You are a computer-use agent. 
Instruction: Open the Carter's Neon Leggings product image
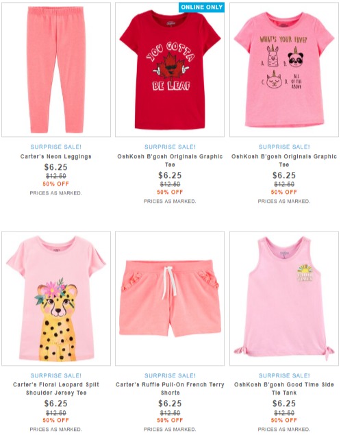56,70
